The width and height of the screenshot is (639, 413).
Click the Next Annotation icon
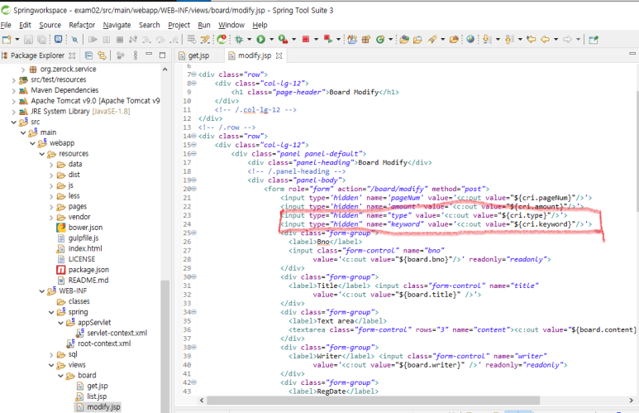click(x=487, y=40)
